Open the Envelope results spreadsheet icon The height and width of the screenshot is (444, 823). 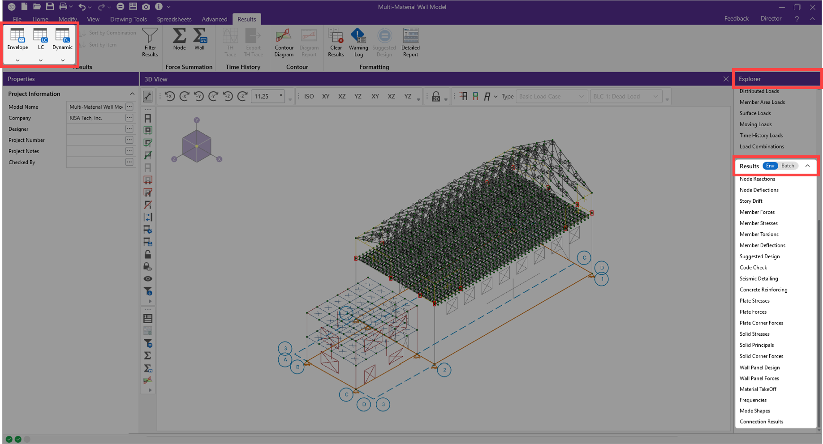coord(17,39)
